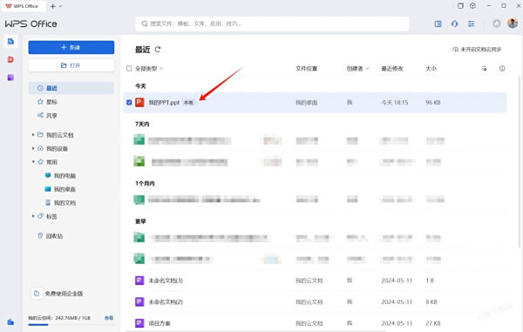Screen dimensions: 523x332
Task: Click the cloud sync not enabled (未开启文档云同步) link
Action: (x=477, y=50)
